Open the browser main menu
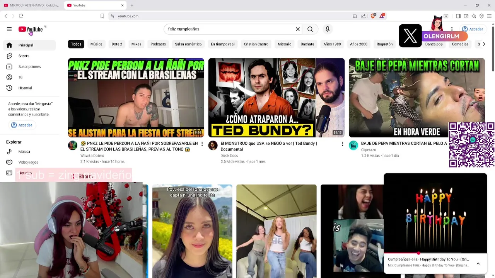 [489, 16]
